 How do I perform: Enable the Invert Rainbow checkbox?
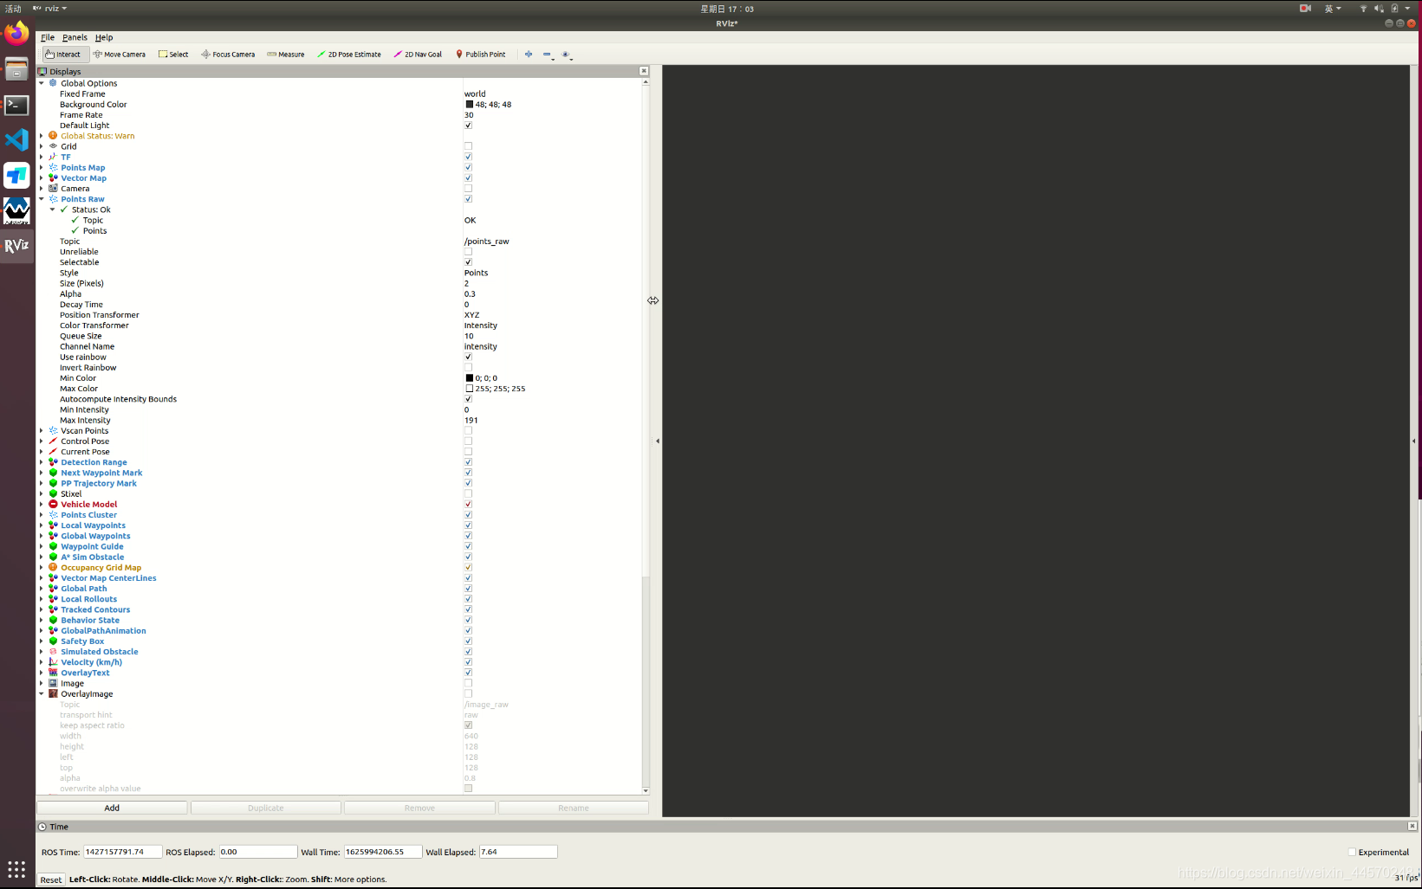pos(468,367)
